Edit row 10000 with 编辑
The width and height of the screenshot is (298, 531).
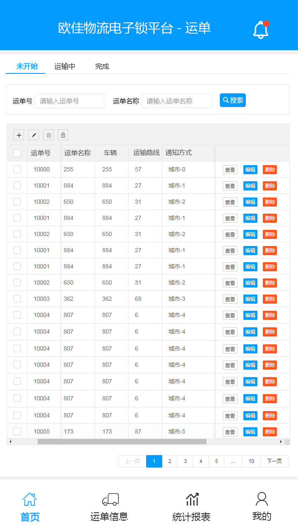[250, 170]
